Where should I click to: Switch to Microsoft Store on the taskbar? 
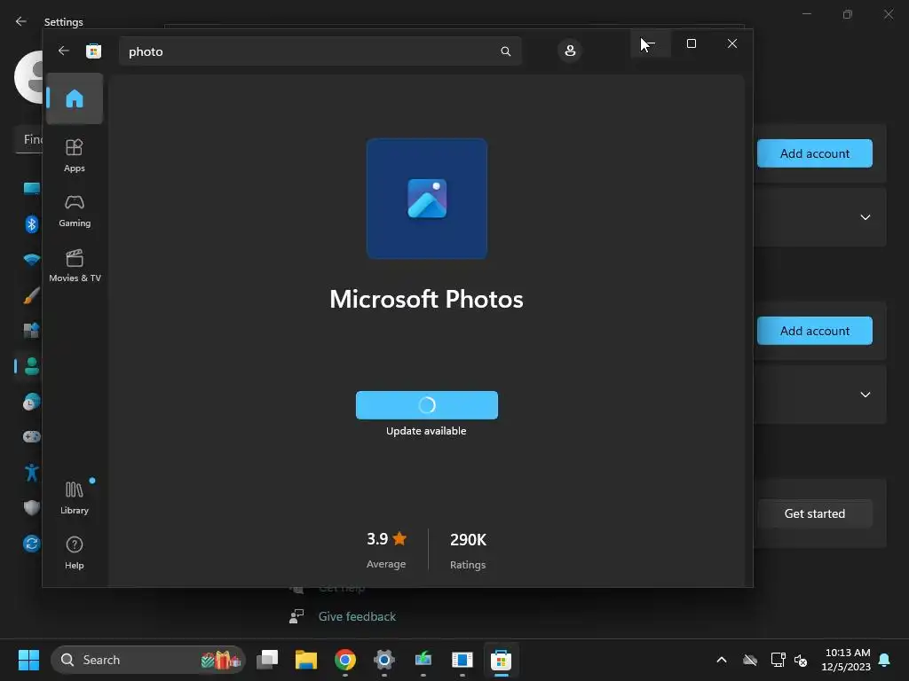[x=501, y=660]
